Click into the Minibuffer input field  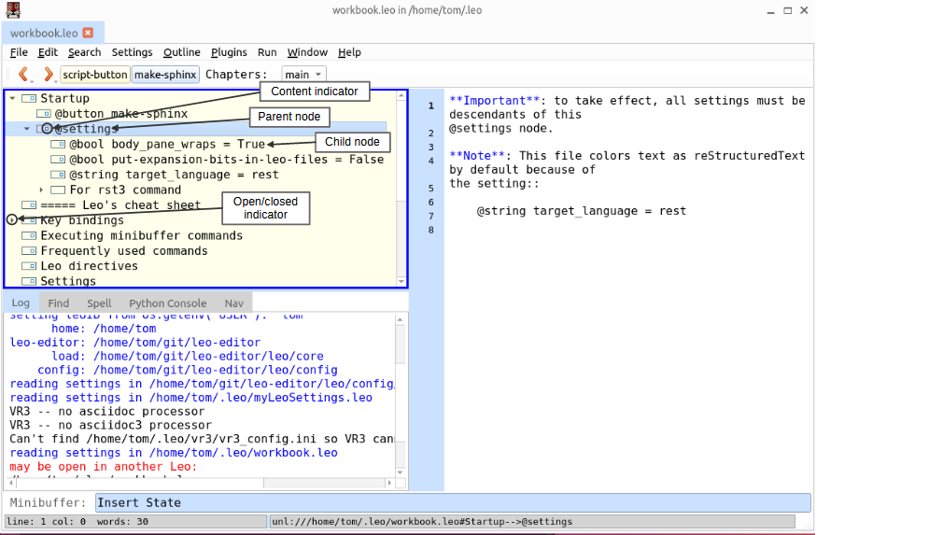[453, 502]
